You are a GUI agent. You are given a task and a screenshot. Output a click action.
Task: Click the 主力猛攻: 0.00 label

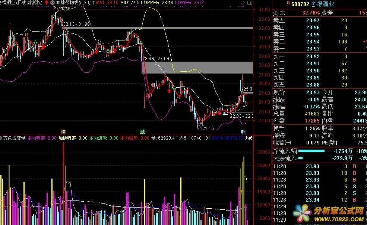click(135, 138)
